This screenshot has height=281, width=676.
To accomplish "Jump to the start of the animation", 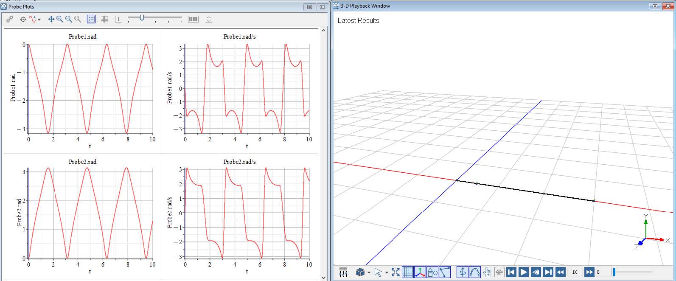I will click(511, 272).
